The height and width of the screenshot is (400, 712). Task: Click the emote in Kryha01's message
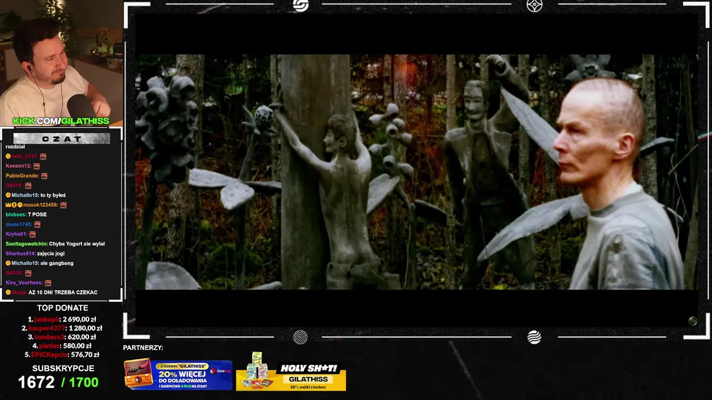[x=32, y=234]
